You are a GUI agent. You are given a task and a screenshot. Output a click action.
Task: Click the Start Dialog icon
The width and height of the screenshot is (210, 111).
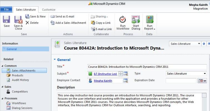tap(136, 19)
